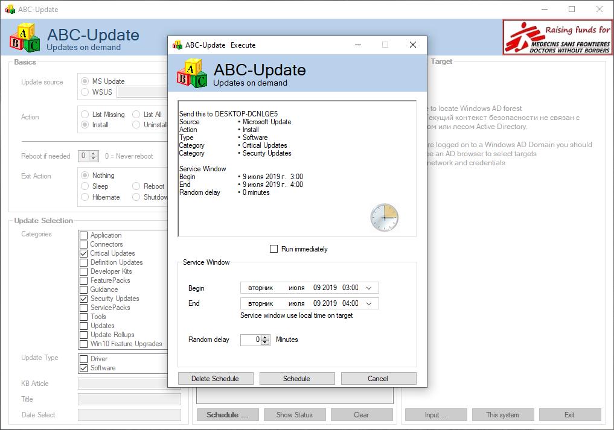
Task: Check the Update Rollups category
Action: (83, 335)
